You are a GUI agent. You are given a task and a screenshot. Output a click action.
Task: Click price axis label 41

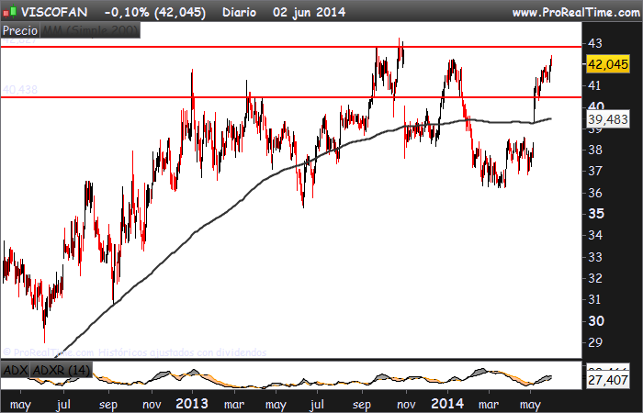pos(595,85)
